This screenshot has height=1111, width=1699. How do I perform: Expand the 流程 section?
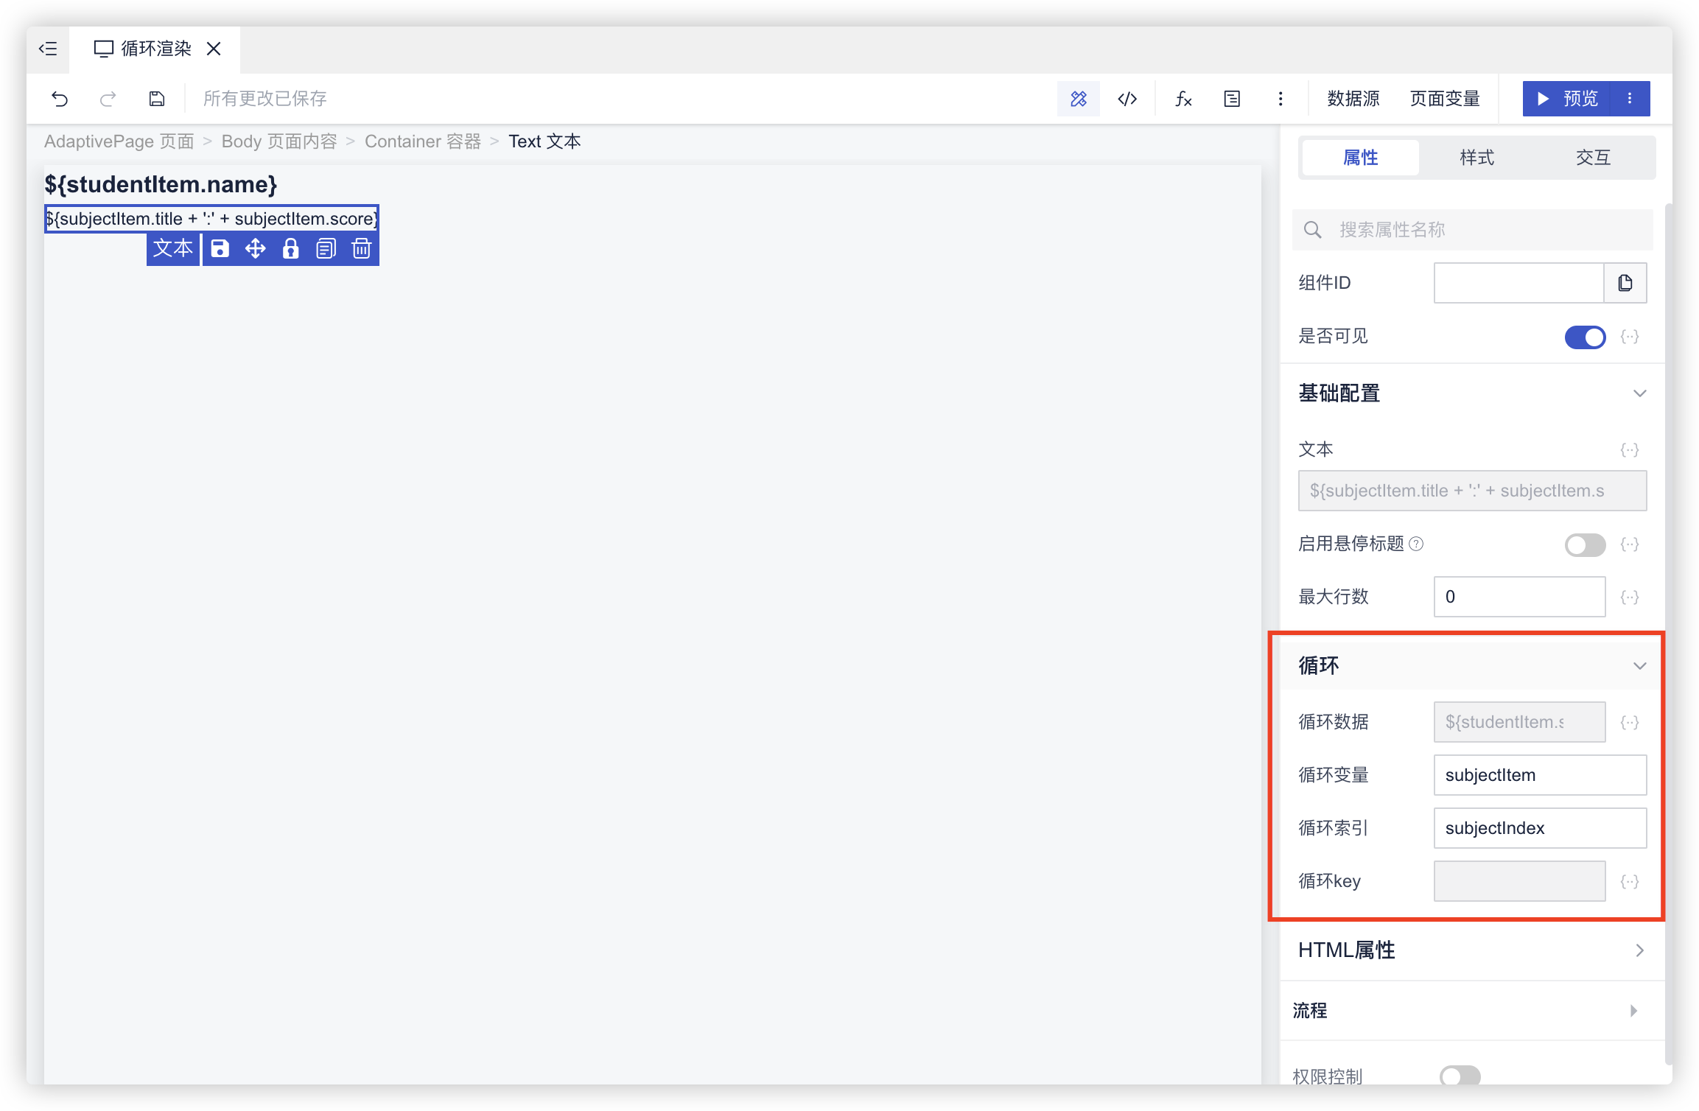tap(1633, 1011)
